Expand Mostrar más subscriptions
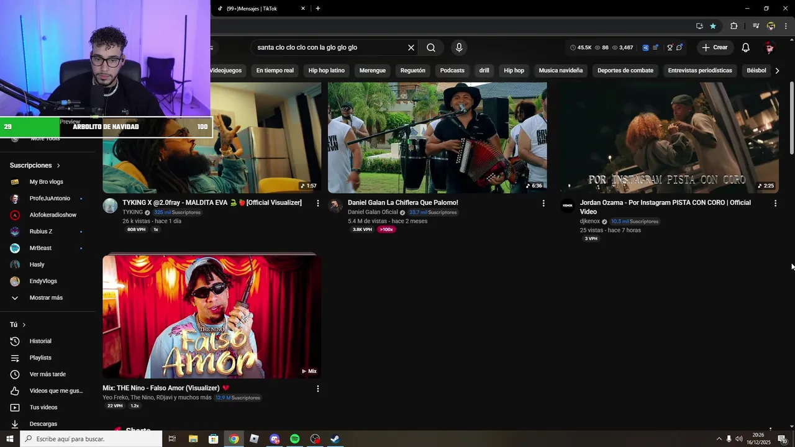795x447 pixels. (46, 298)
